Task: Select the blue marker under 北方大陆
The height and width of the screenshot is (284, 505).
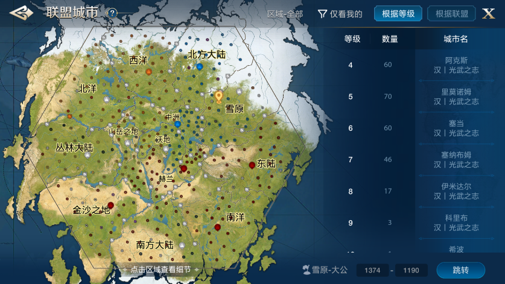Action: [x=199, y=67]
